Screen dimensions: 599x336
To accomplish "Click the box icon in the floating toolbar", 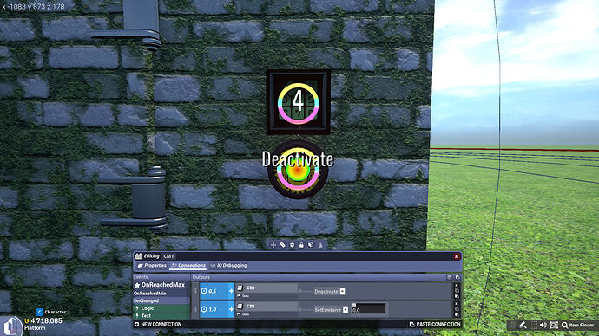I will click(x=292, y=245).
